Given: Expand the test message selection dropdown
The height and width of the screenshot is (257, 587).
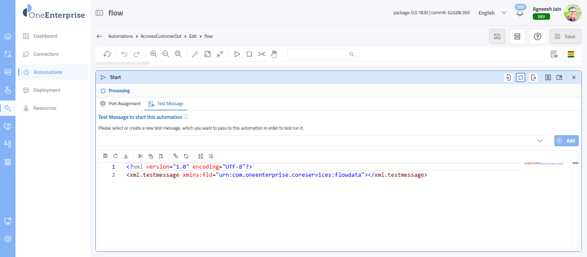Looking at the screenshot, I should (540, 141).
